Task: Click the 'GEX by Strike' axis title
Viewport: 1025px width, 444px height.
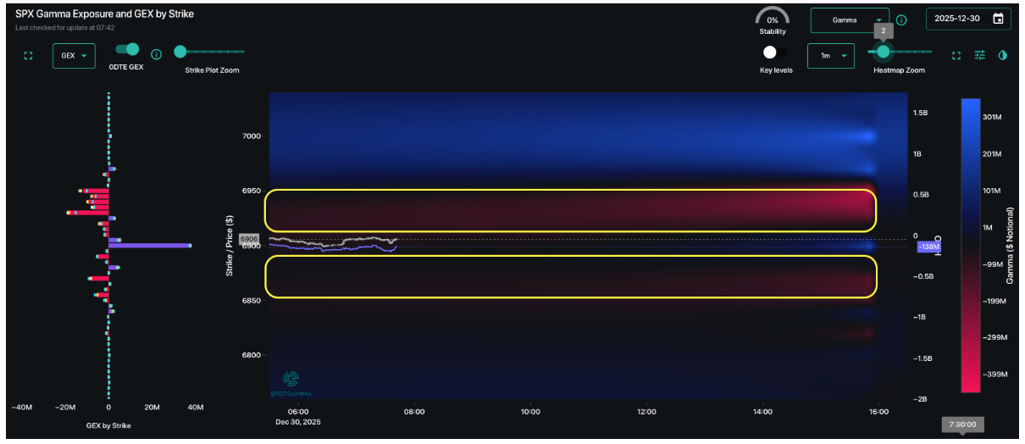Action: click(x=108, y=425)
